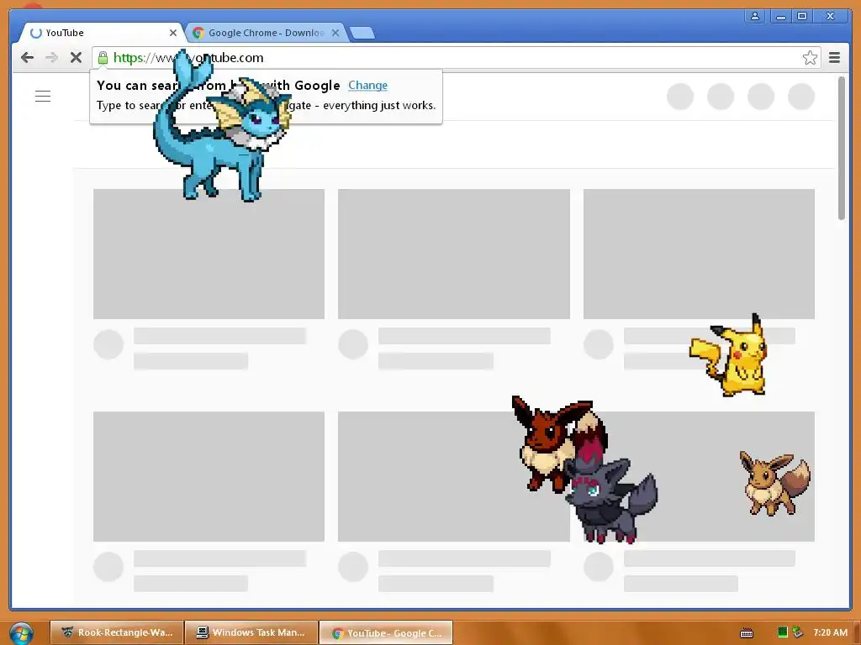Click the forward navigation arrow

tap(51, 58)
